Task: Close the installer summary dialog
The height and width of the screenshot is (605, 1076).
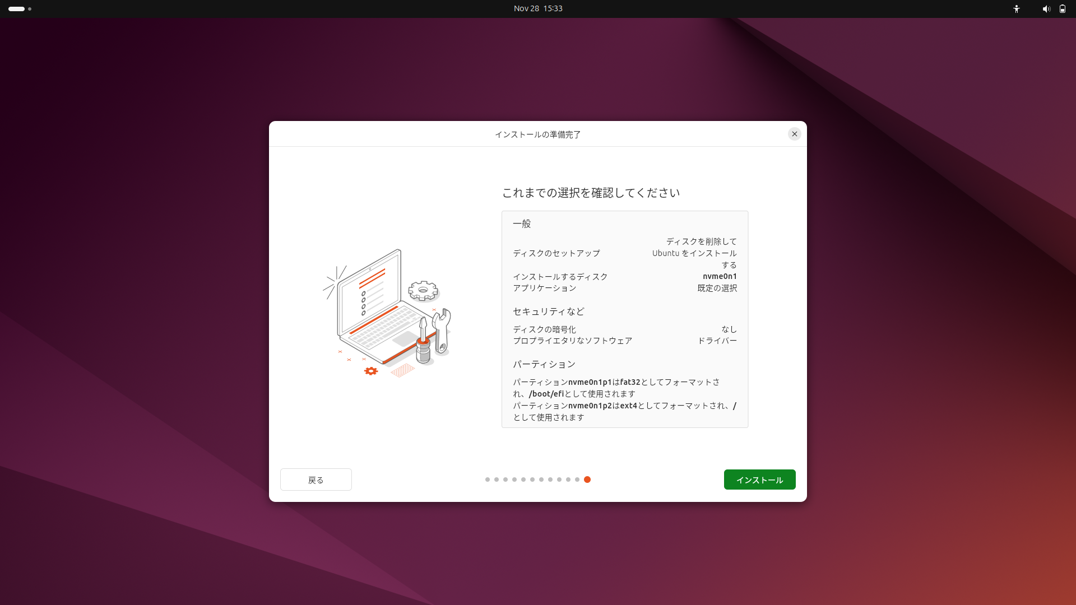Action: click(x=795, y=134)
